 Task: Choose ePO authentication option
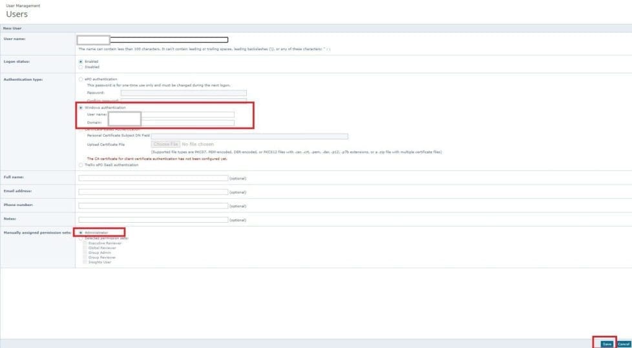(80, 79)
